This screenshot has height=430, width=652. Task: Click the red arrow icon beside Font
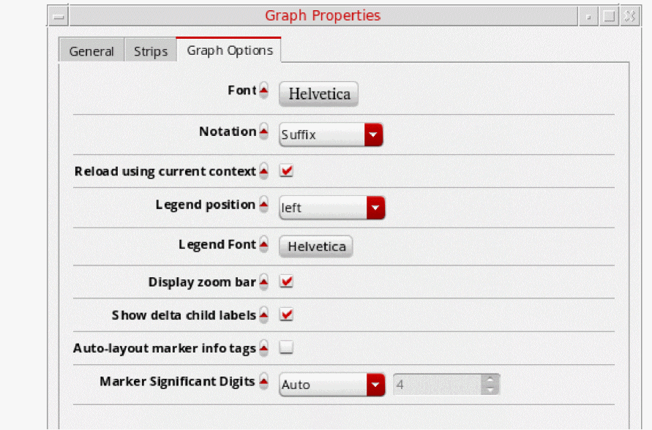pos(263,91)
